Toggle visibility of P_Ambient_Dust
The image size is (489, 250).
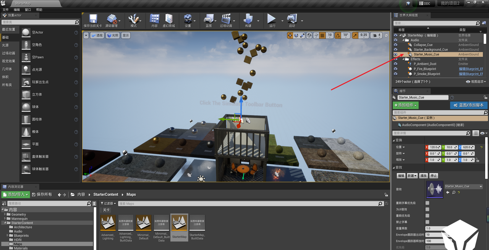(x=395, y=64)
